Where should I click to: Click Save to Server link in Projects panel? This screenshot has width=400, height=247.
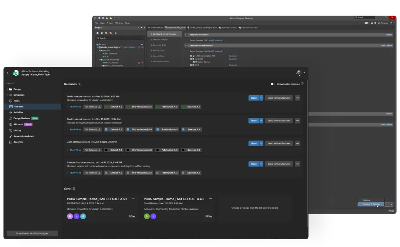click(129, 47)
